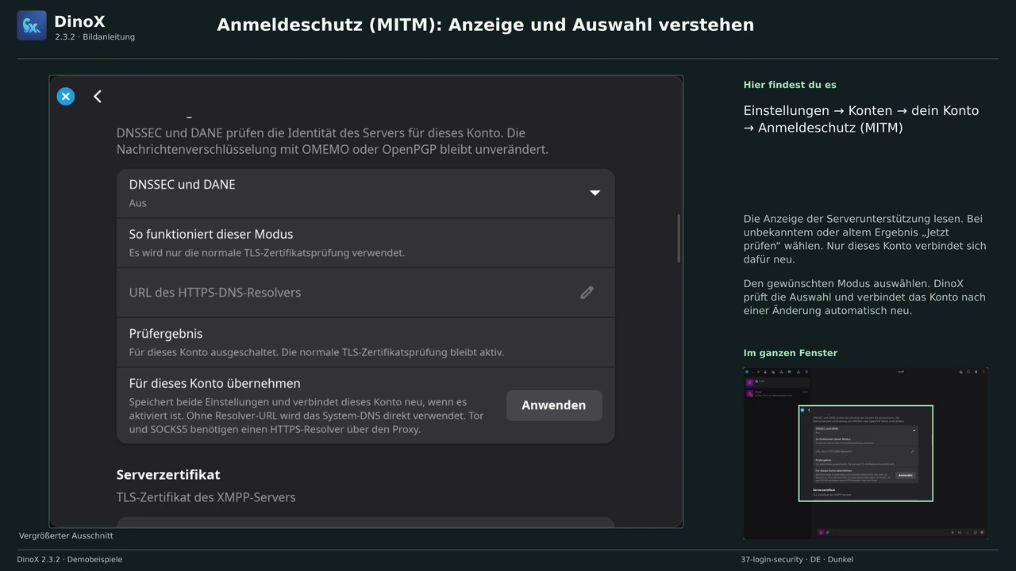Open the DNSSEC und DANE mode dropdown
1016x571 pixels.
coord(366,194)
